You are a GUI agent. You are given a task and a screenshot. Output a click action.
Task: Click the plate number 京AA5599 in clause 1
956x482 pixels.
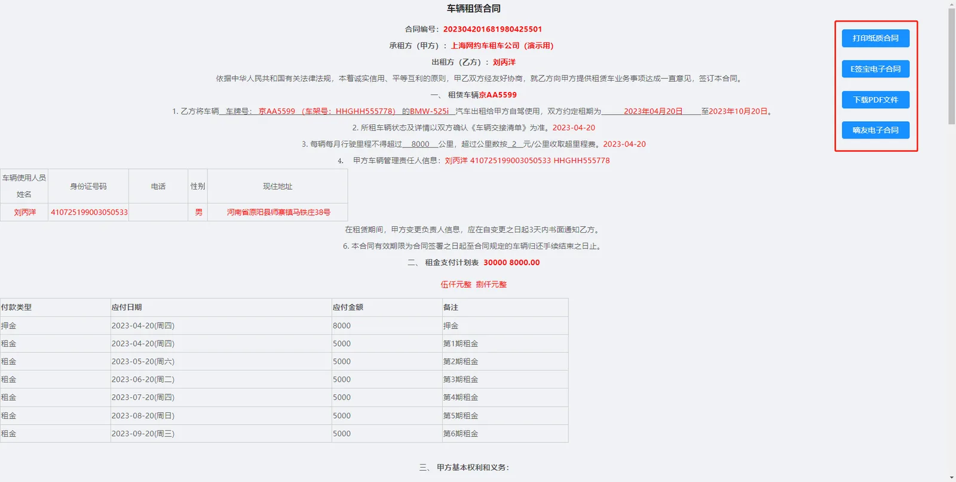click(277, 112)
